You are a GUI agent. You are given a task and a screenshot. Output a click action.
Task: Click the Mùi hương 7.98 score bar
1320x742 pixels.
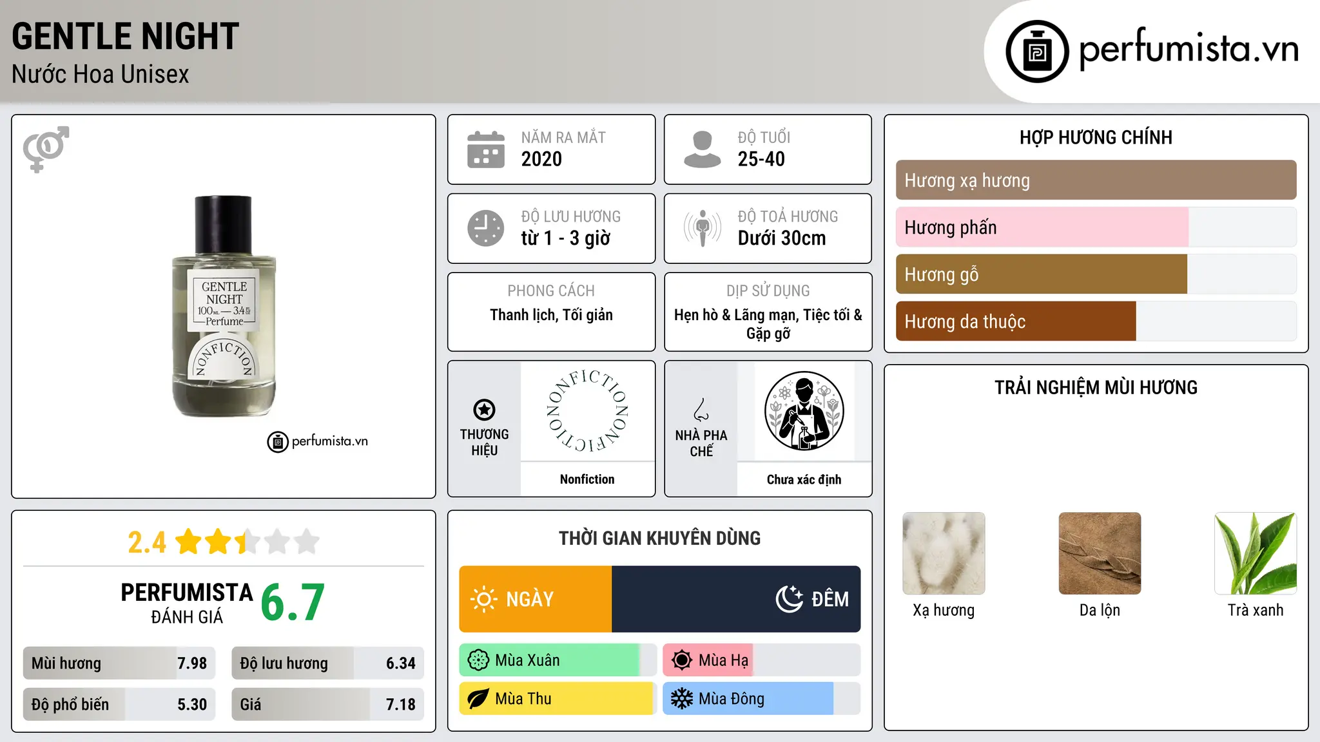(119, 663)
